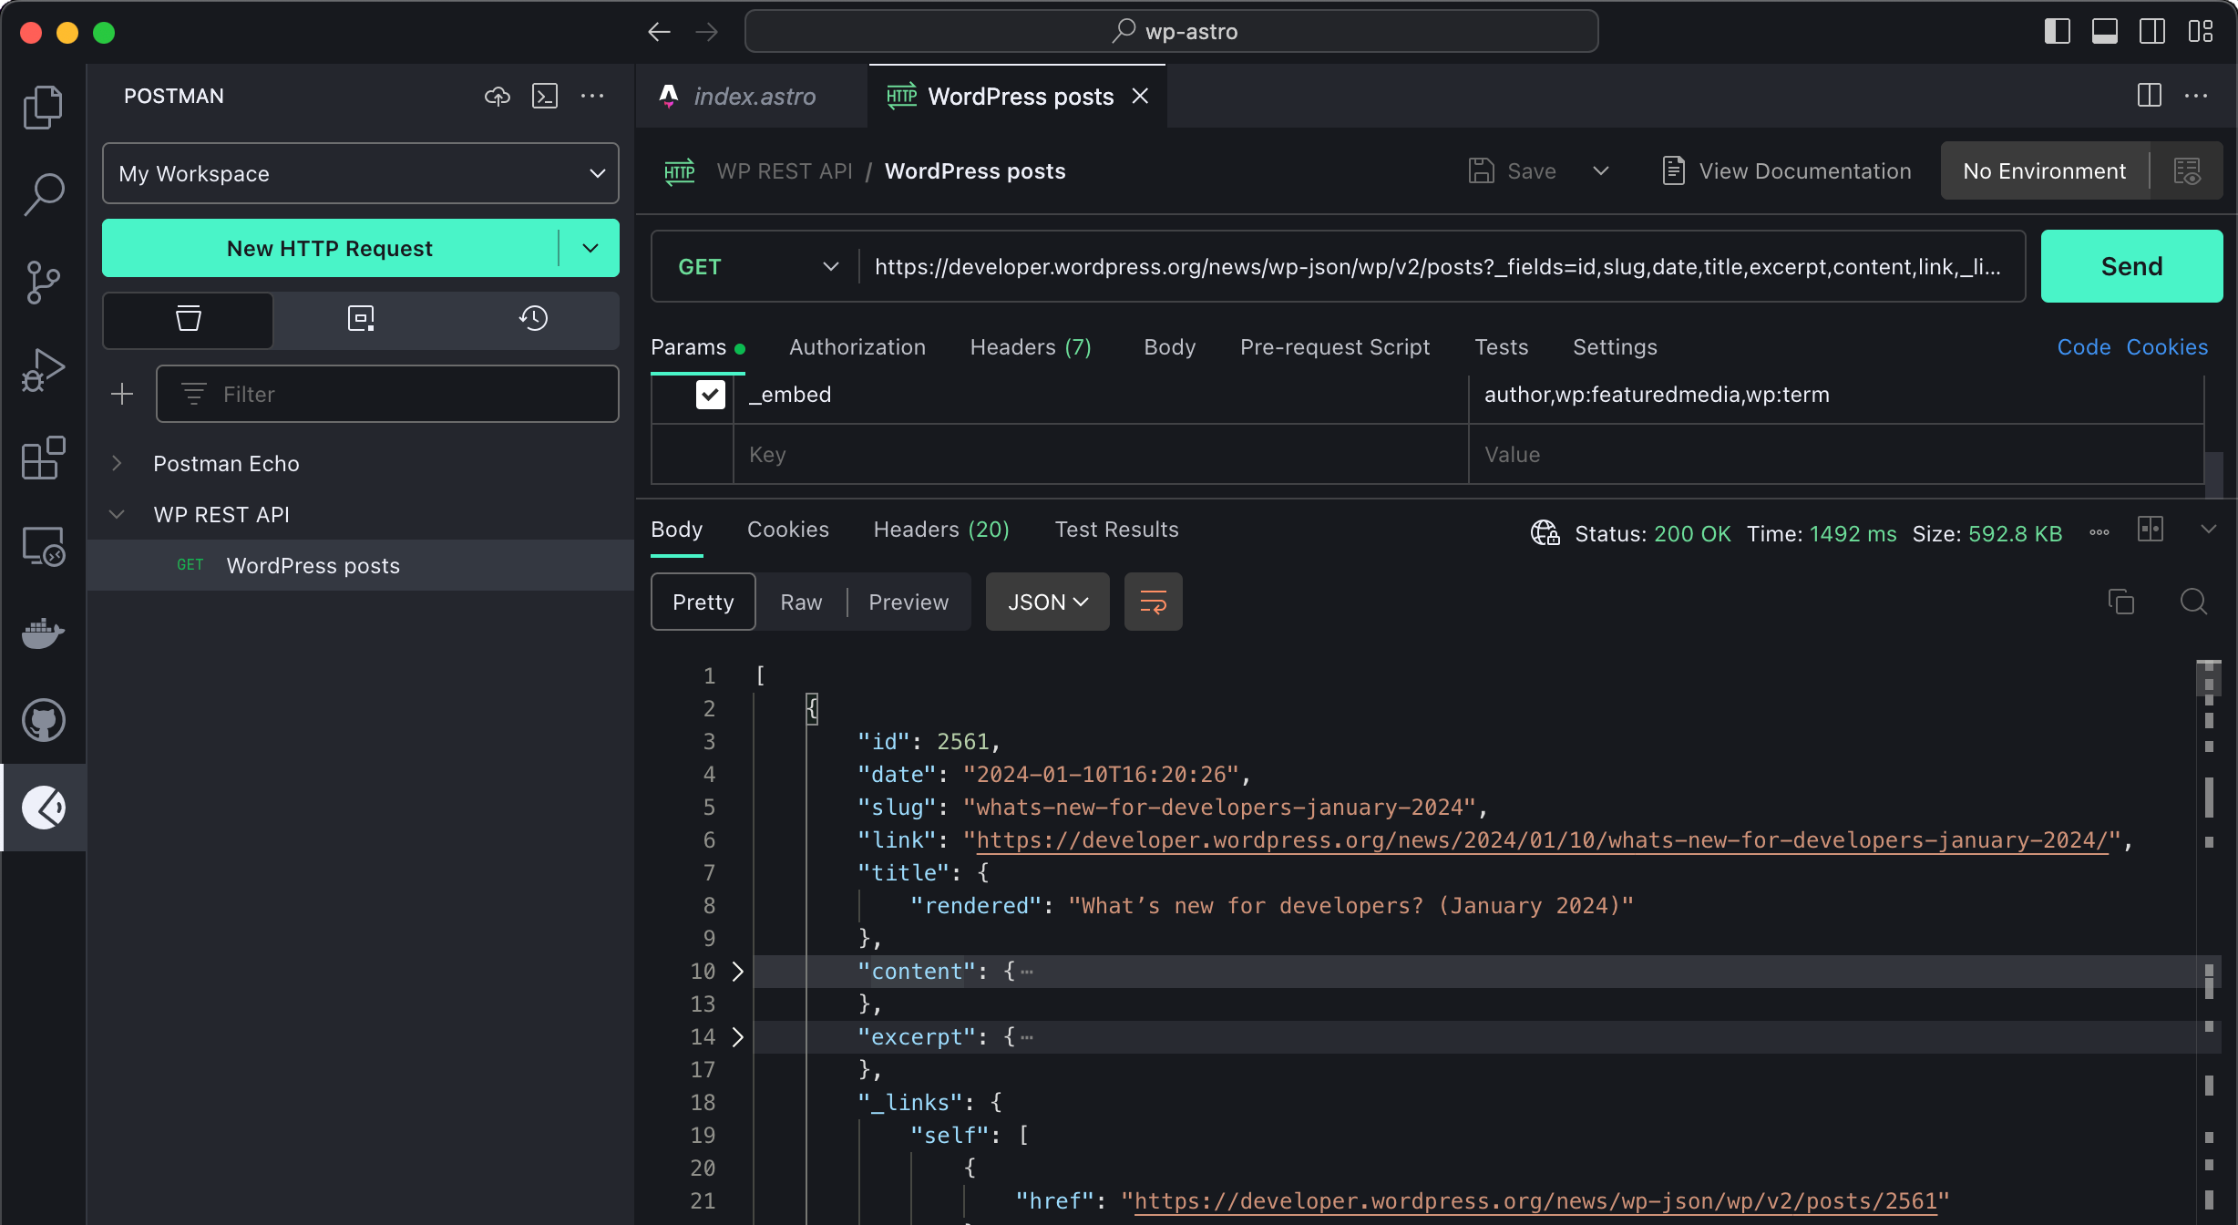This screenshot has height=1225, width=2238.
Task: Open the Explorer view in activity bar
Action: tap(43, 108)
